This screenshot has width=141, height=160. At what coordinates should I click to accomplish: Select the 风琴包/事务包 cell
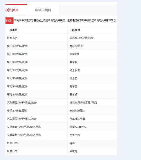[x=78, y=127]
